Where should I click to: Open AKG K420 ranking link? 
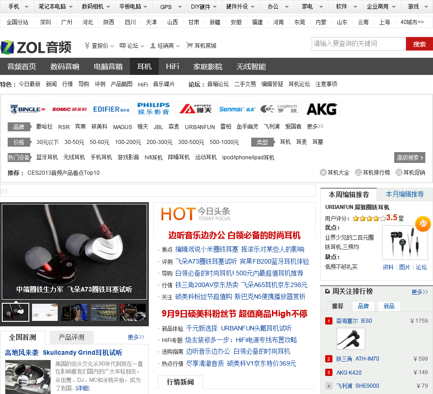pos(349,372)
